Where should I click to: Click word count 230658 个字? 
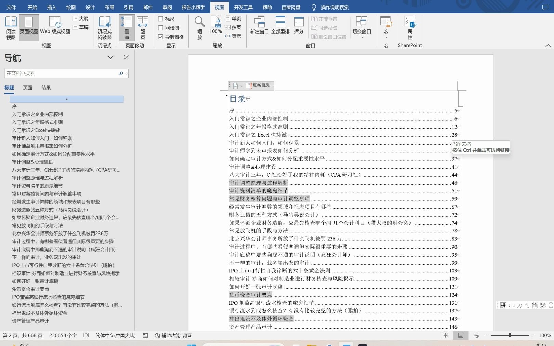pos(63,335)
